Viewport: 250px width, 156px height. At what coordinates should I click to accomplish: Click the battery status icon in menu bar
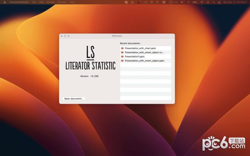[x=195, y=2]
